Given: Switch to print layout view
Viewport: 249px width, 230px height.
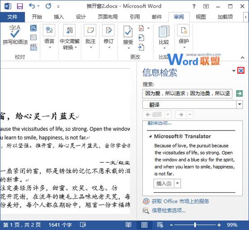Looking at the screenshot, I should point(144,225).
